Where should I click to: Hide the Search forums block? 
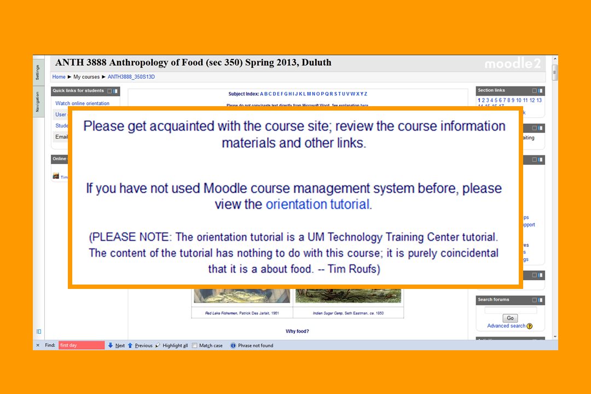point(534,300)
